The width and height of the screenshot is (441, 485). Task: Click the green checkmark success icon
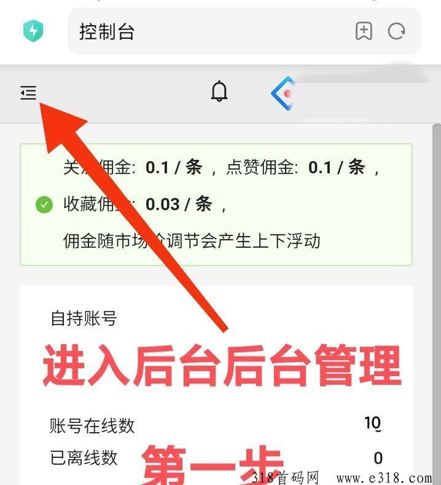44,205
